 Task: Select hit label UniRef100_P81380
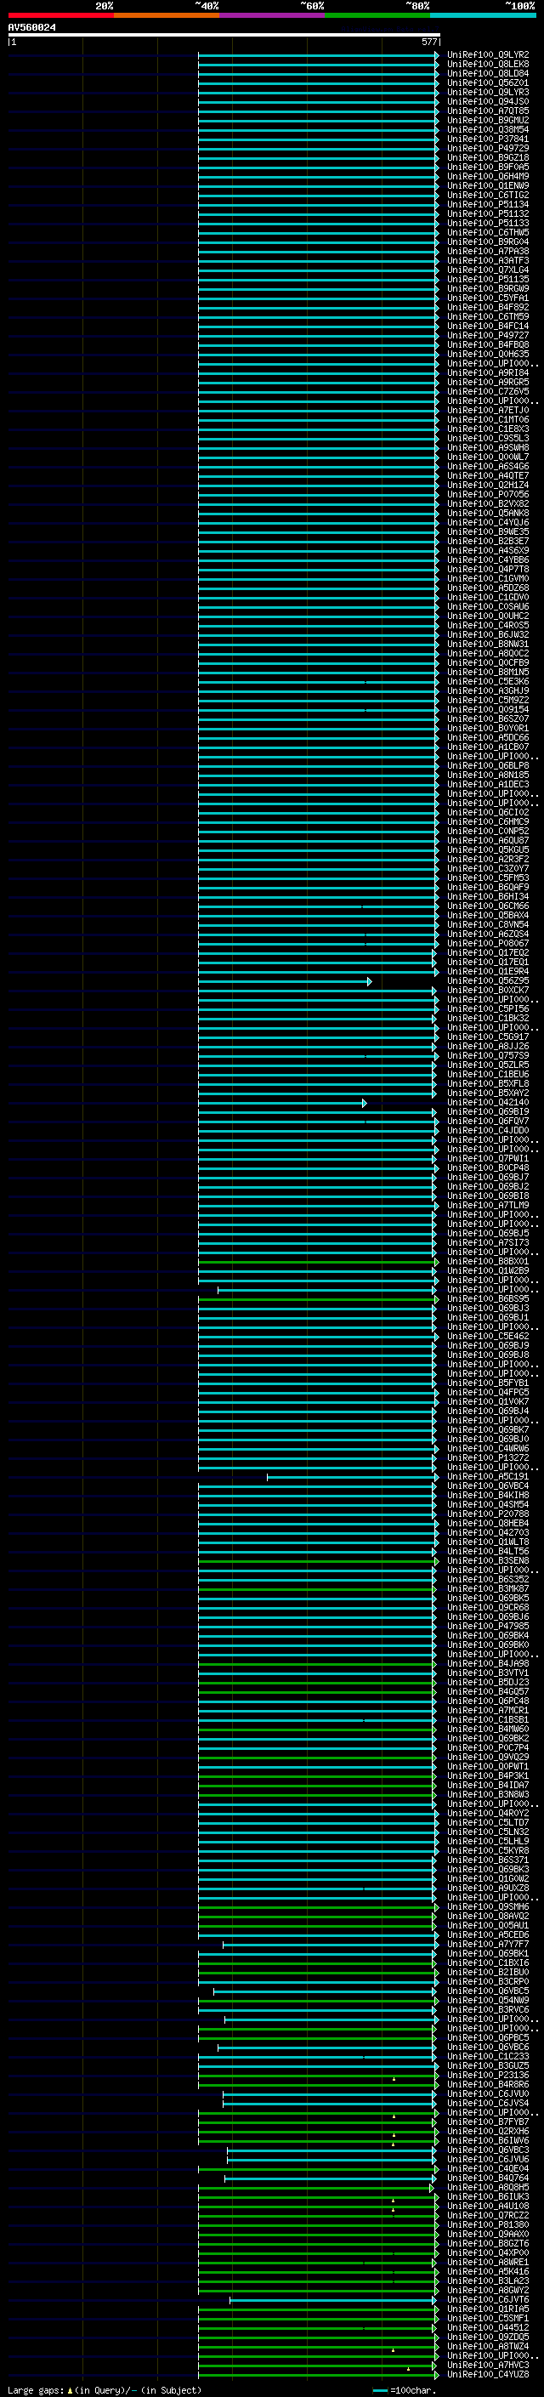pos(487,2224)
